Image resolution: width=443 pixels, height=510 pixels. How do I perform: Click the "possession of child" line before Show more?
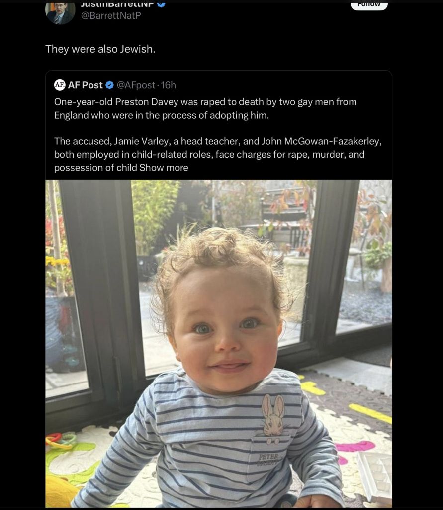pyautogui.click(x=95, y=168)
